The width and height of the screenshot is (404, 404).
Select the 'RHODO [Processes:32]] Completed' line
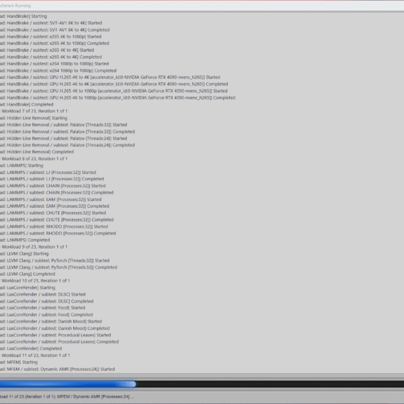tap(58, 233)
